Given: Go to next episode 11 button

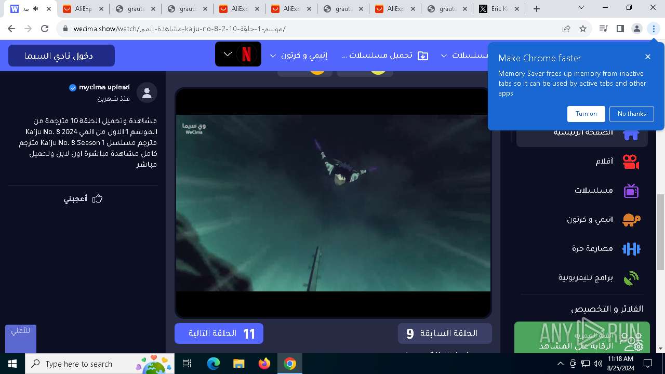Looking at the screenshot, I should (x=219, y=333).
